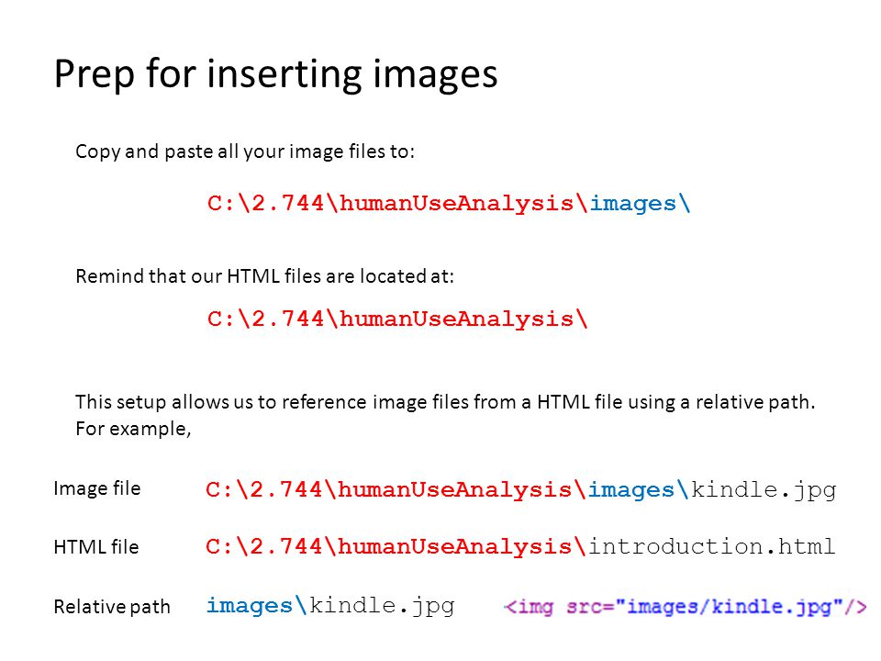The width and height of the screenshot is (881, 661).
Task: Click the 'For example,' text
Action: [x=133, y=429]
